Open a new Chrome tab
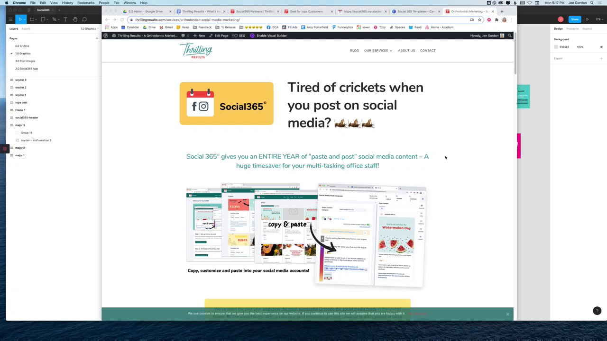The width and height of the screenshot is (607, 341). [x=502, y=11]
